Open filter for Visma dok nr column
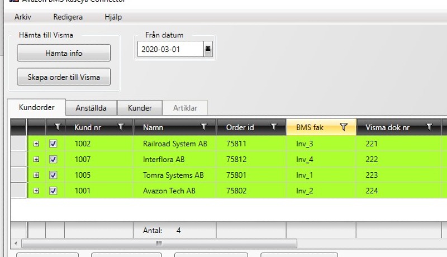Image resolution: width=447 pixels, height=257 pixels. coord(429,127)
